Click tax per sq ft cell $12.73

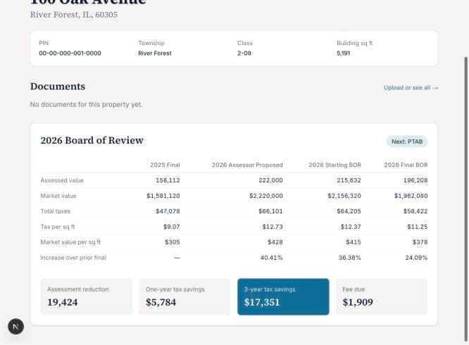273,227
